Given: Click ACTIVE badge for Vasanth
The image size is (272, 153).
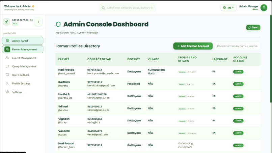Looking at the screenshot, I should tap(238, 133).
